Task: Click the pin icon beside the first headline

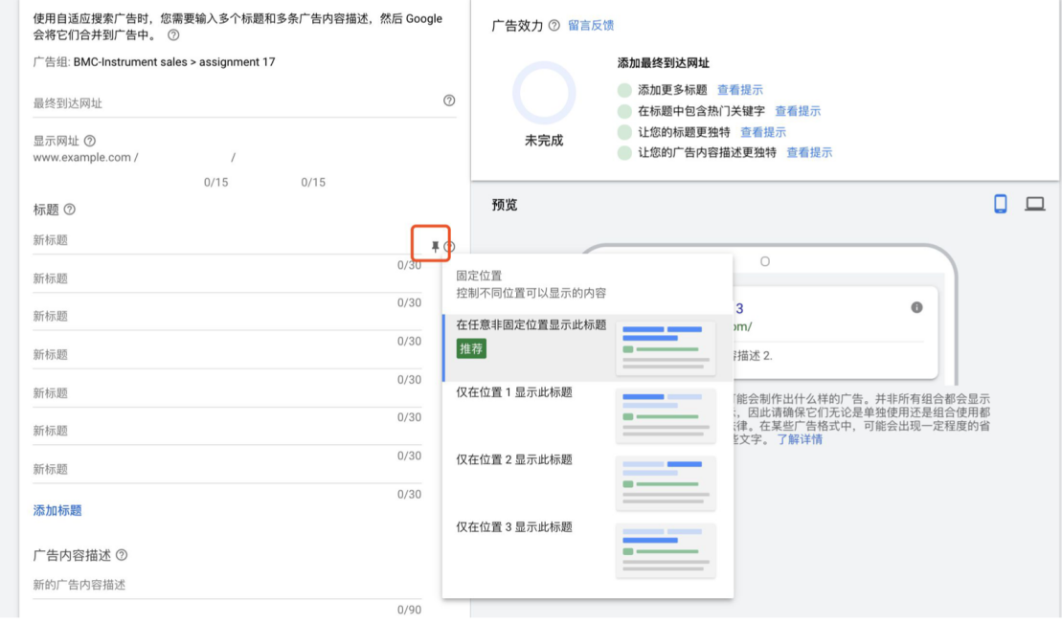Action: tap(435, 245)
